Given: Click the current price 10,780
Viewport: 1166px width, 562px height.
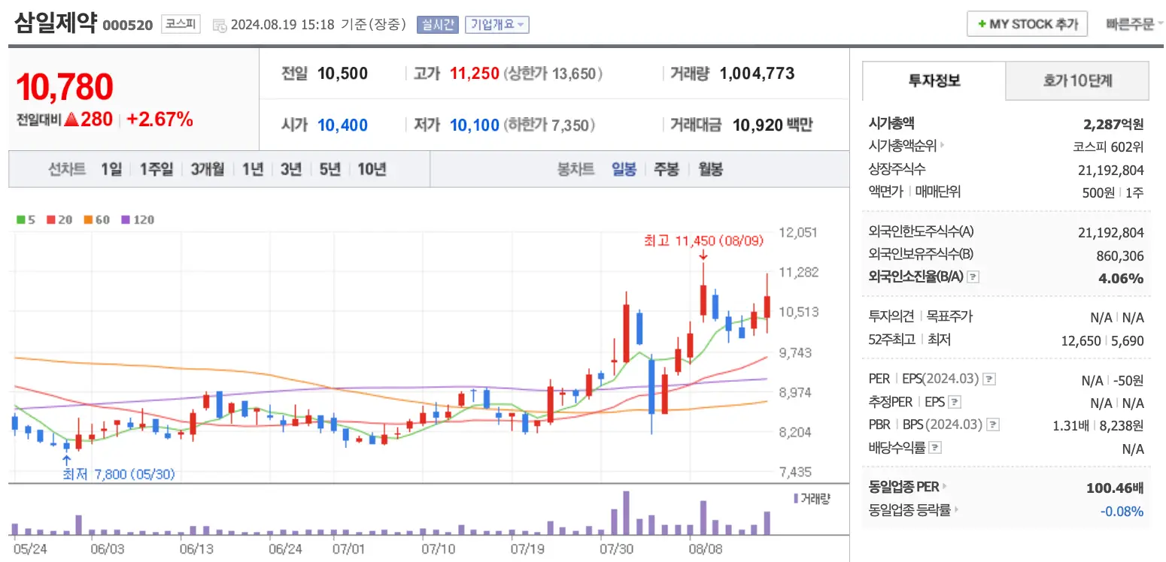Looking at the screenshot, I should (65, 87).
